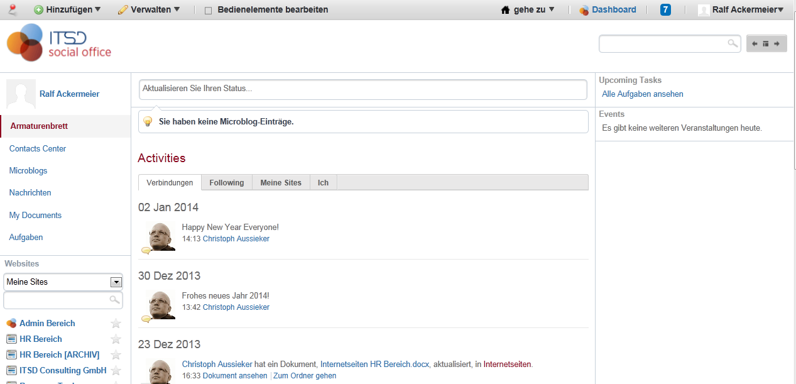This screenshot has height=384, width=796.
Task: Click the search icon in Websites filter
Action: pos(114,300)
